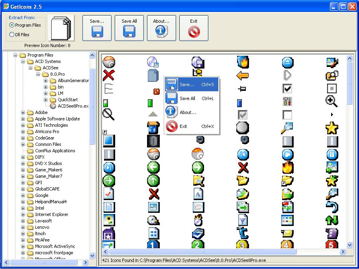This screenshot has width=359, height=269.
Task: Select the 8.0.Pro folder
Action: pyautogui.click(x=57, y=74)
